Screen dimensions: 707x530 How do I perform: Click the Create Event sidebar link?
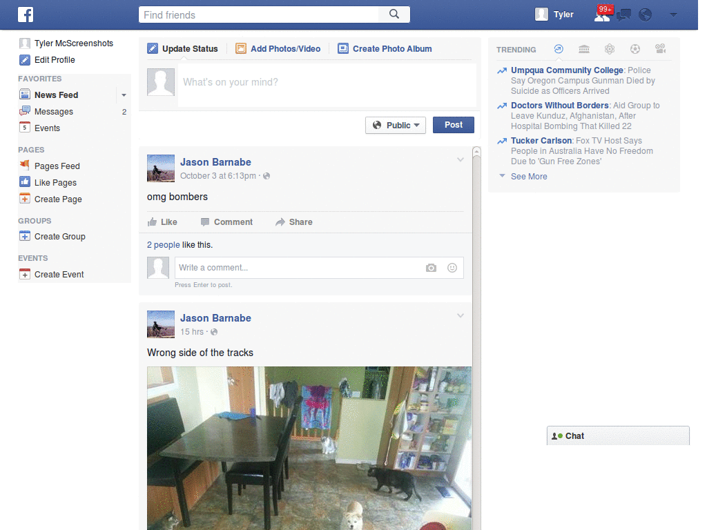pos(59,275)
